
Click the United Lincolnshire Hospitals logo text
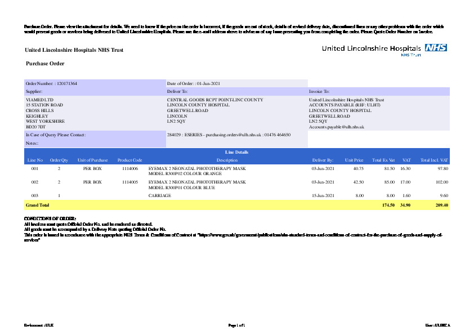(372, 48)
